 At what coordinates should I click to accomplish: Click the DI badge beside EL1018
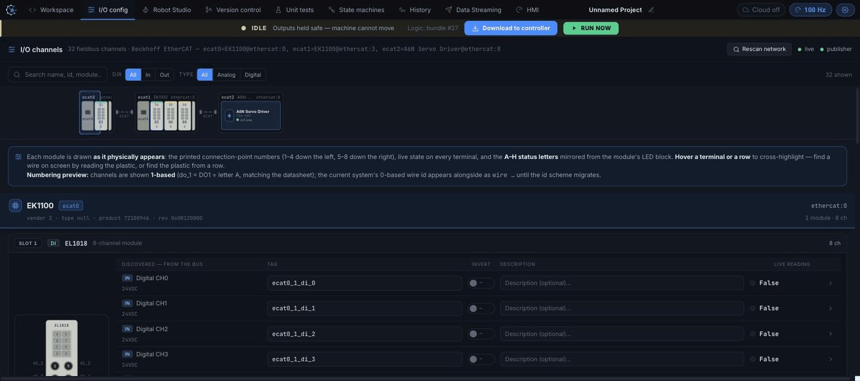53,243
